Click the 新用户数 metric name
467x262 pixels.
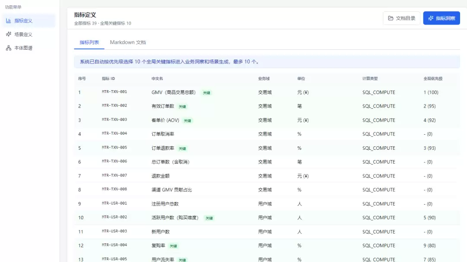(x=160, y=232)
